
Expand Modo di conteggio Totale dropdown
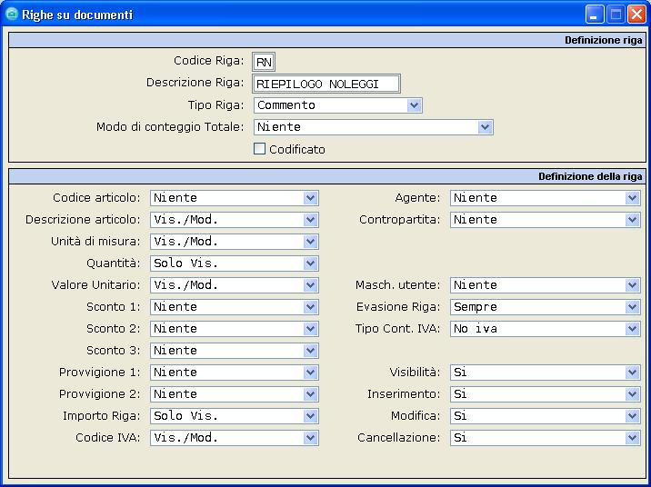(x=486, y=127)
